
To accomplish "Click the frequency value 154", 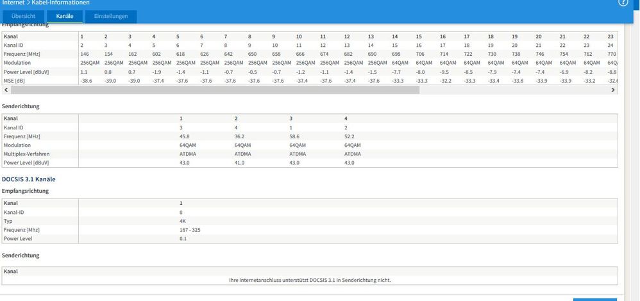I will 108,54.
